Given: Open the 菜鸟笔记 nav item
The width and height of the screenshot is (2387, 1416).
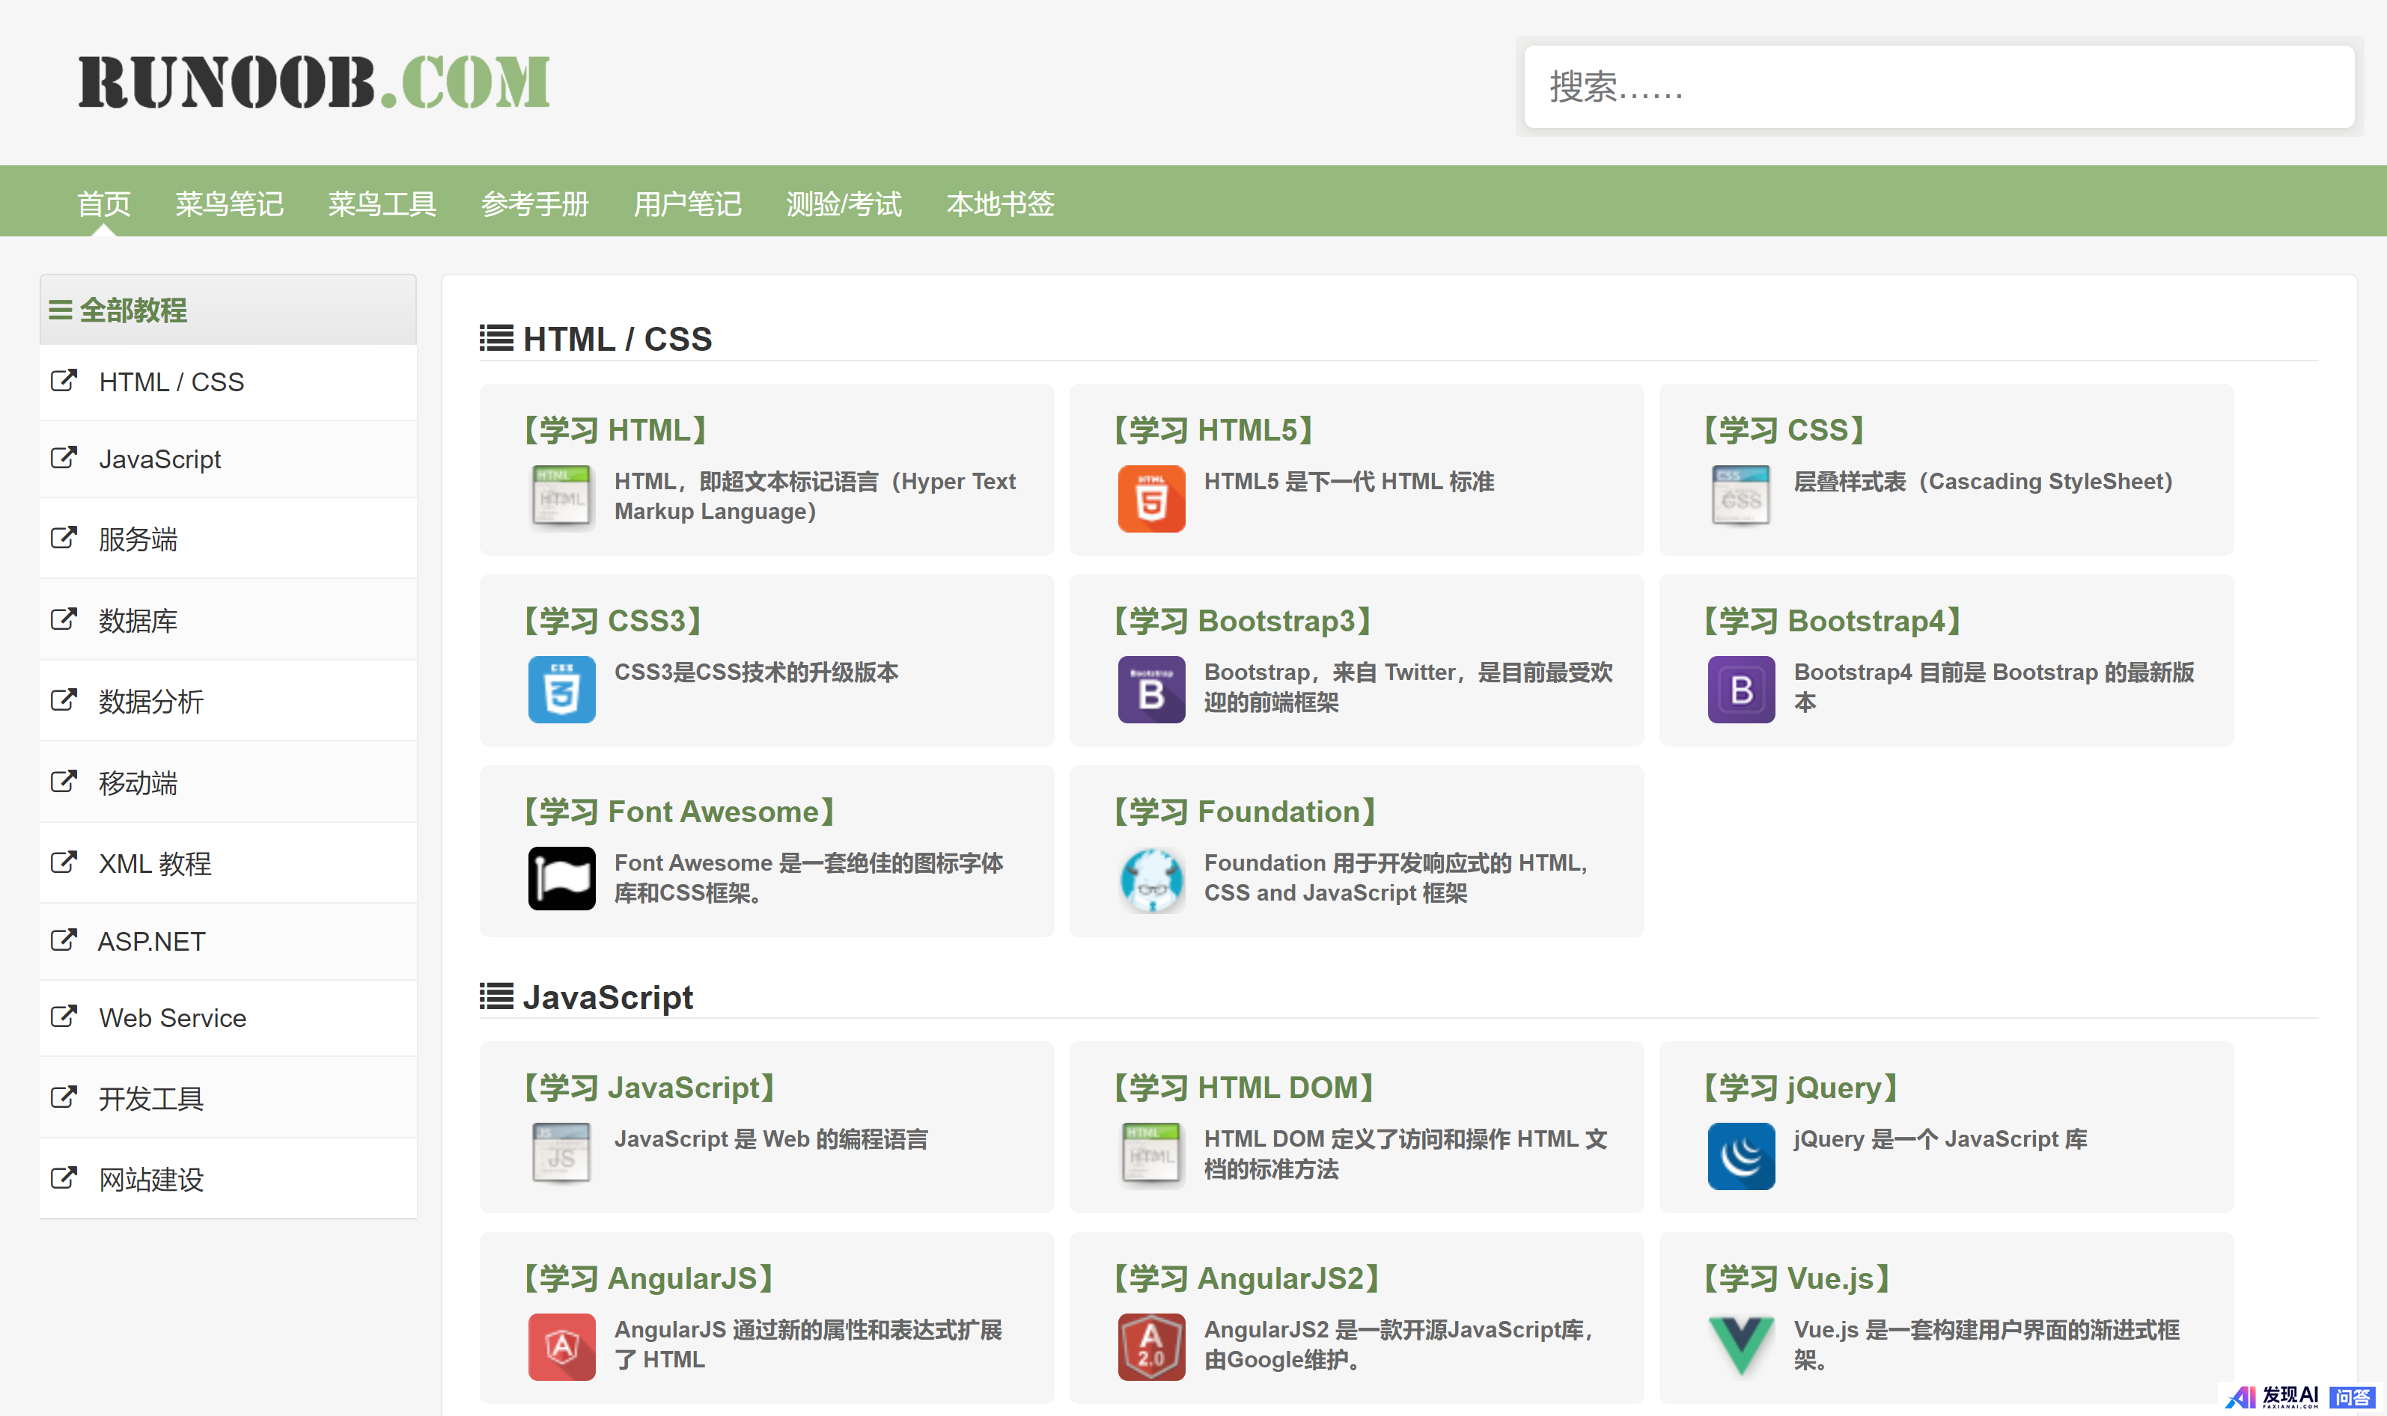Looking at the screenshot, I should (229, 203).
